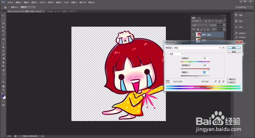Open the 取样大小 sample size dropdown
The width and height of the screenshot is (255, 138).
(28, 7)
